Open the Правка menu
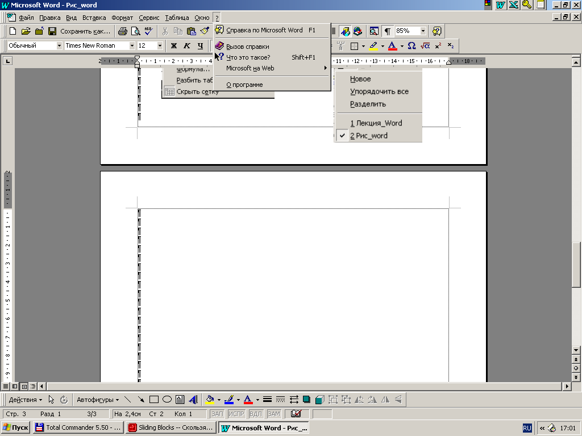 point(50,18)
